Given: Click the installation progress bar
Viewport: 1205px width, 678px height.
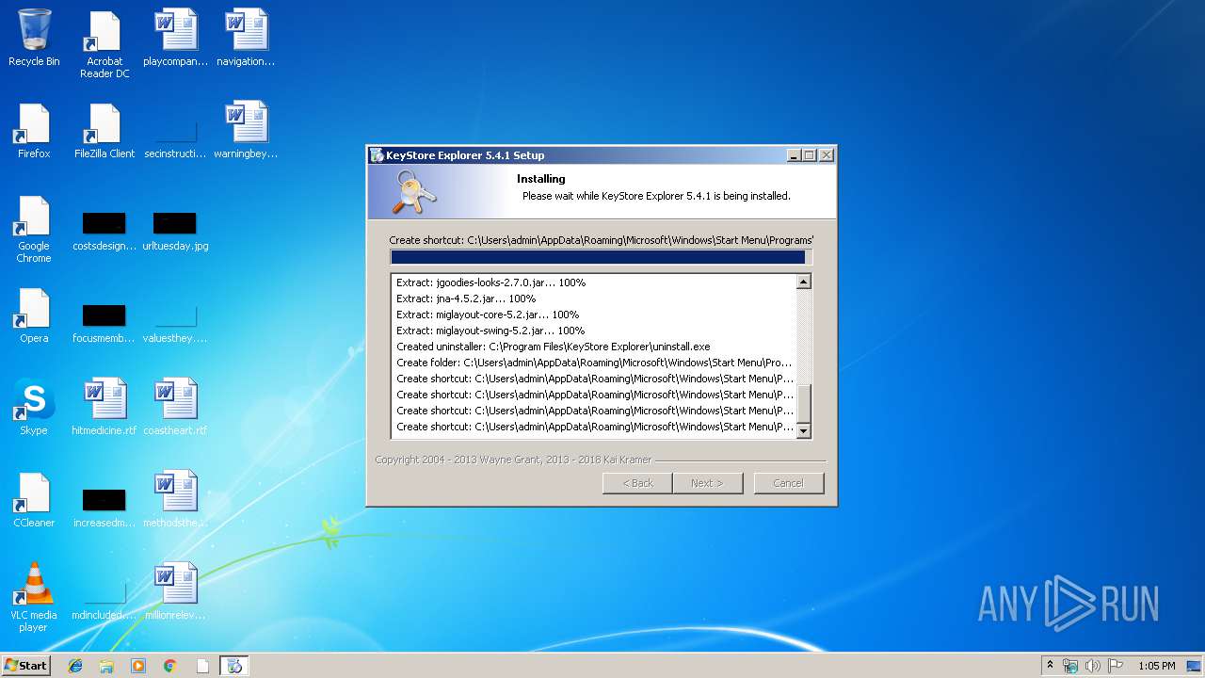Looking at the screenshot, I should click(x=601, y=257).
